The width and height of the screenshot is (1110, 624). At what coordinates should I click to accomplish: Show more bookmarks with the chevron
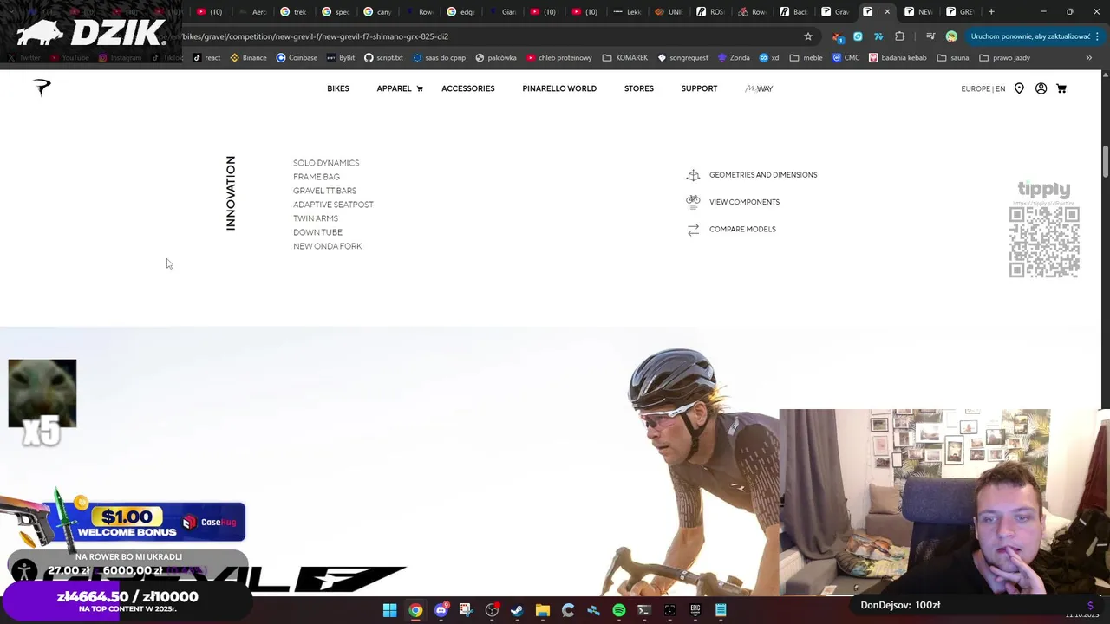pyautogui.click(x=1088, y=57)
